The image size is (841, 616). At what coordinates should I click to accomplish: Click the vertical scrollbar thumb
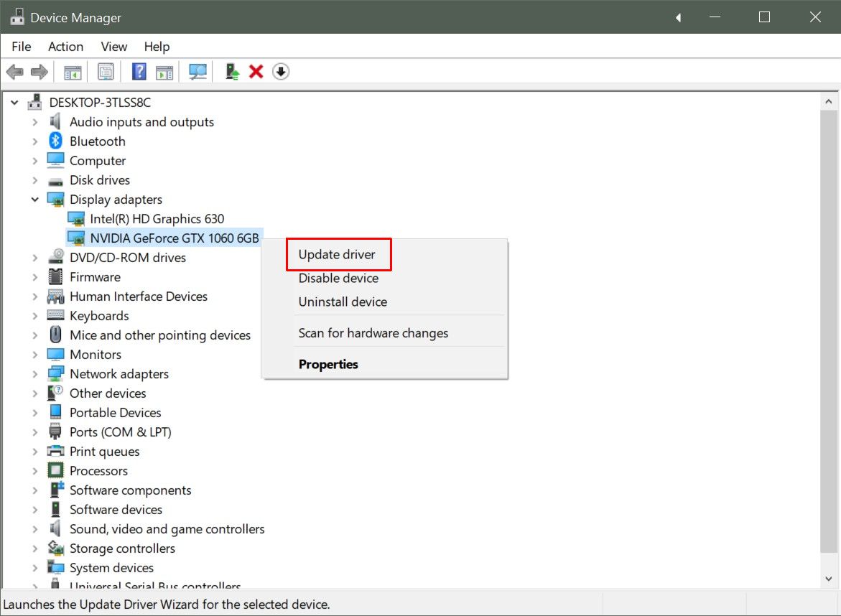pyautogui.click(x=829, y=331)
